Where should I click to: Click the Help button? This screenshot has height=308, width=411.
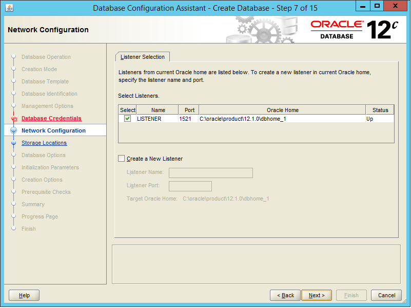pyautogui.click(x=24, y=295)
